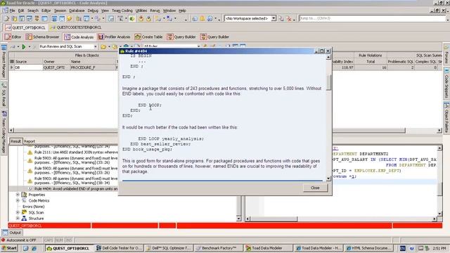
Task: Open the Database menu
Action: (x=77, y=11)
